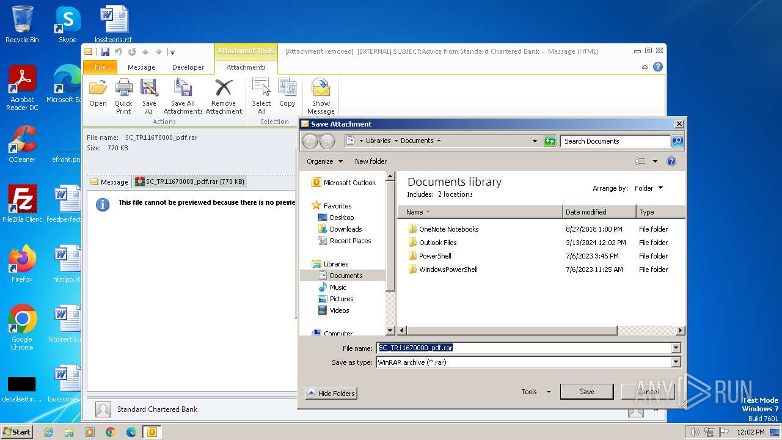Open Internet Explorer from the taskbar
The width and height of the screenshot is (782, 440).
[x=48, y=432]
